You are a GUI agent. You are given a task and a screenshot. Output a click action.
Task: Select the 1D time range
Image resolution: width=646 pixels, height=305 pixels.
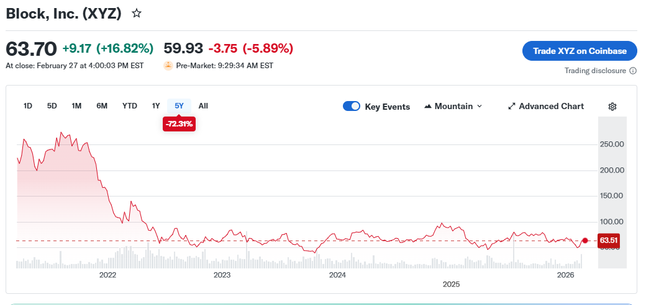coord(27,106)
